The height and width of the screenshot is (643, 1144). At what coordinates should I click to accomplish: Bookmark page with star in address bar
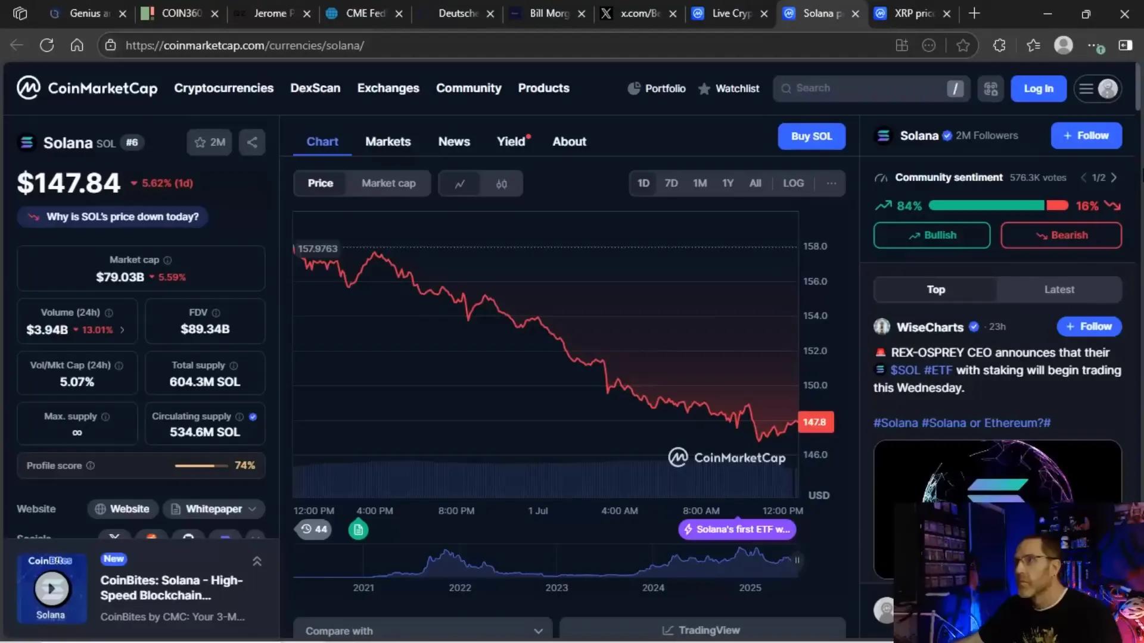click(963, 45)
